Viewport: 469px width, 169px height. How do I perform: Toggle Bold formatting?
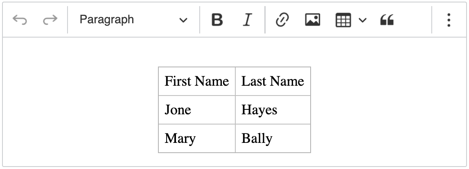pyautogui.click(x=217, y=20)
